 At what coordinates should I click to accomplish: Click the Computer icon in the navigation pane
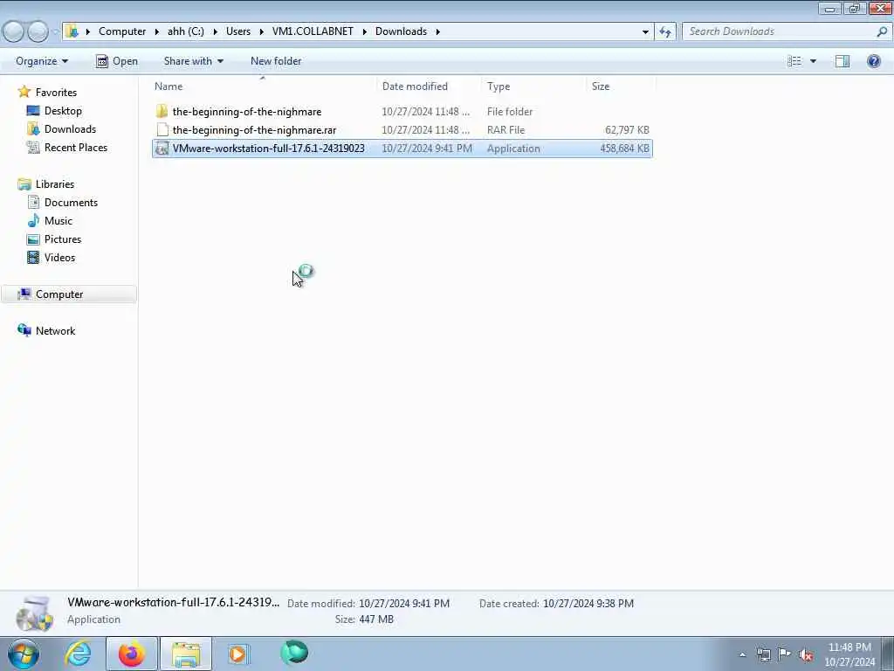[x=24, y=294]
